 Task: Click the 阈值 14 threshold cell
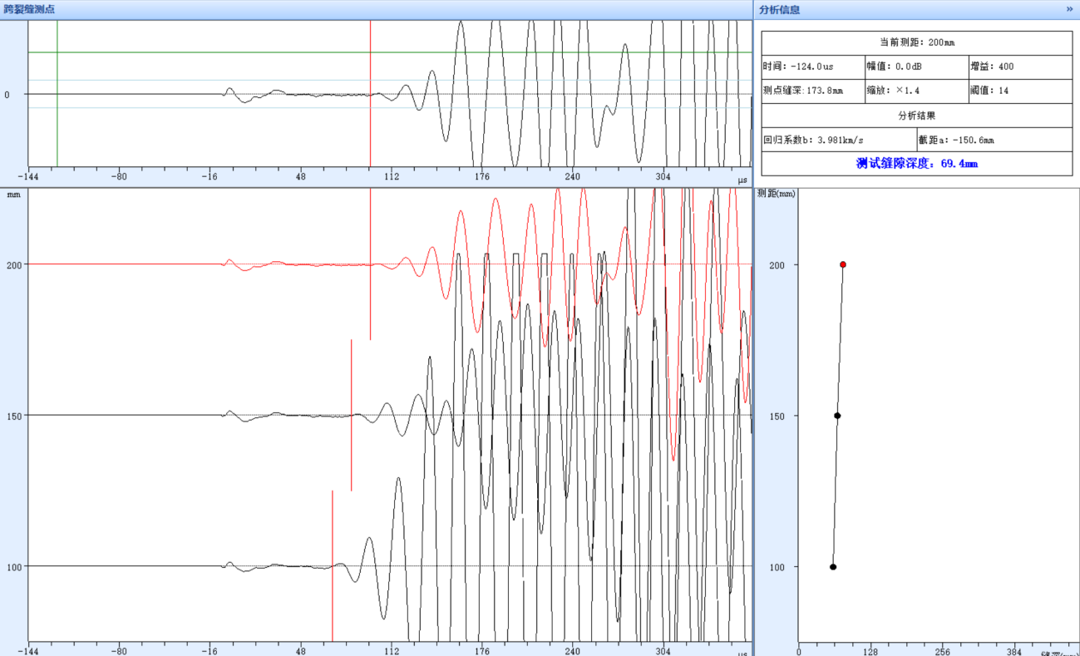tap(1020, 91)
